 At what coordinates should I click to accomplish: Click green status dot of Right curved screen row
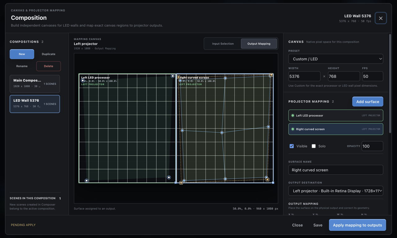tap(292, 129)
